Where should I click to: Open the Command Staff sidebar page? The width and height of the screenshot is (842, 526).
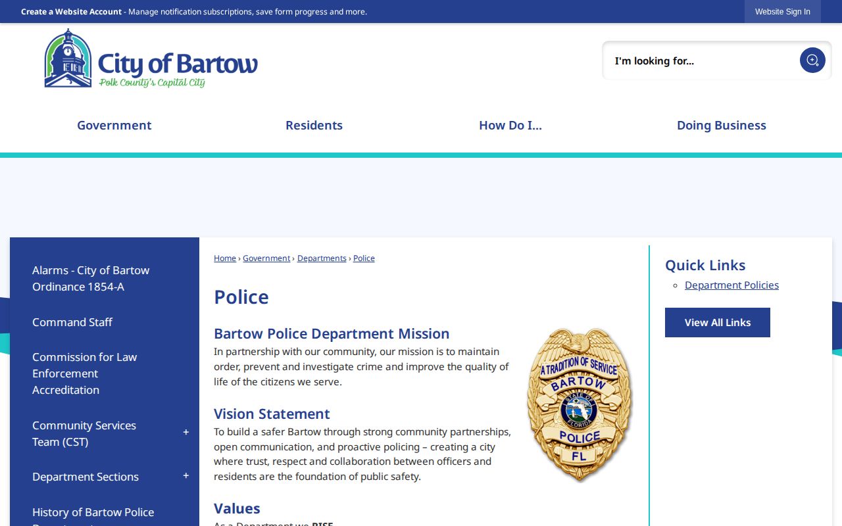[72, 322]
